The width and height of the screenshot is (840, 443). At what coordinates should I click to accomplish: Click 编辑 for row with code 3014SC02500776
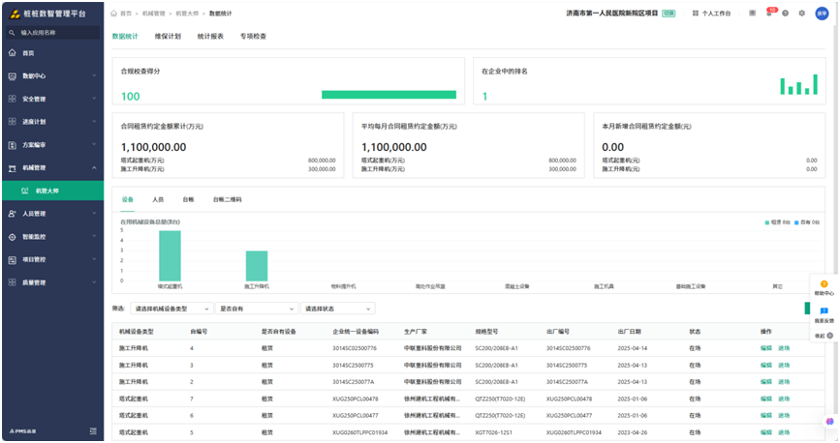[766, 348]
